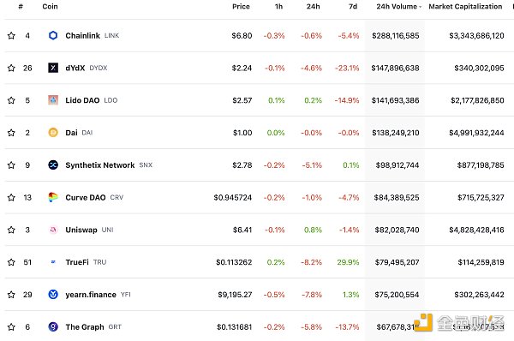Open the Uniswap coin page link
This screenshot has width=514, height=341.
click(x=81, y=230)
